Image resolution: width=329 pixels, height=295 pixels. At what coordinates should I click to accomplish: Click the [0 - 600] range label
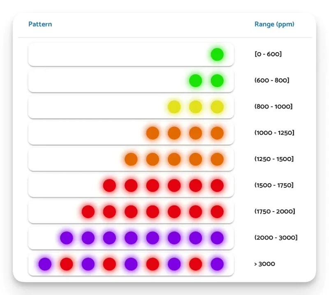click(268, 54)
